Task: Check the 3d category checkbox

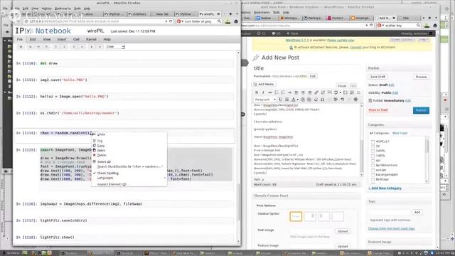Action: (373, 146)
